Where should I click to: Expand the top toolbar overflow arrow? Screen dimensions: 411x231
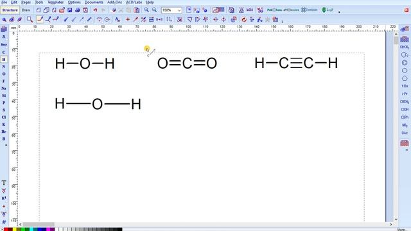pyautogui.click(x=339, y=12)
